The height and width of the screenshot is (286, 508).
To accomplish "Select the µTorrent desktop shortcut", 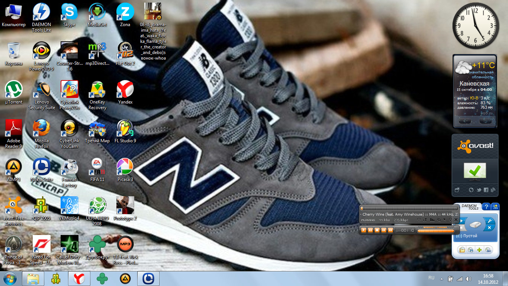I will click(14, 93).
